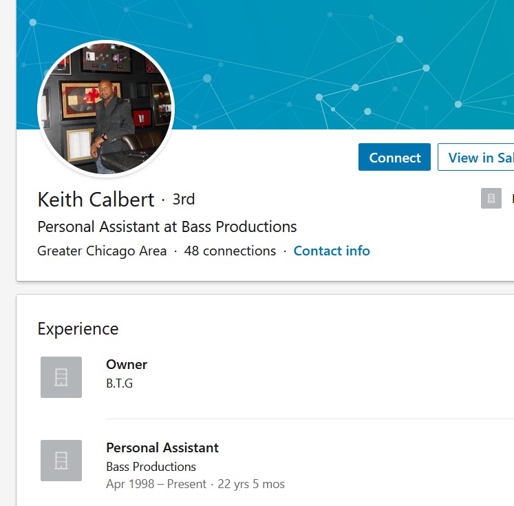Open the Owner position title
Screen dimensions: 514x506
(x=127, y=365)
